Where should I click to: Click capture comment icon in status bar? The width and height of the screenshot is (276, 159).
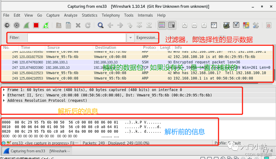coord(9,143)
